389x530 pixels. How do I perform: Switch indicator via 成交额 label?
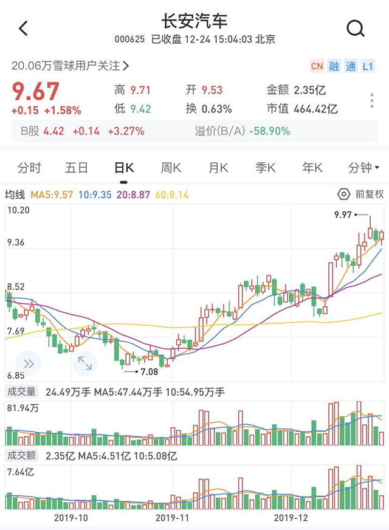pyautogui.click(x=22, y=456)
